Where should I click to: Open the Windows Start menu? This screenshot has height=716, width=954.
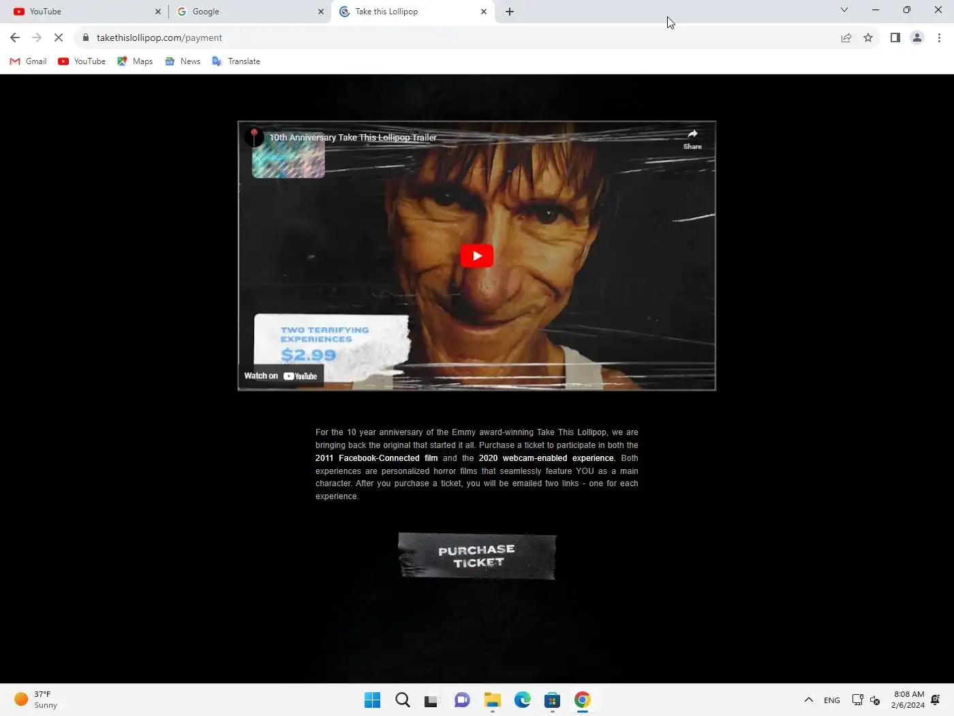point(372,700)
